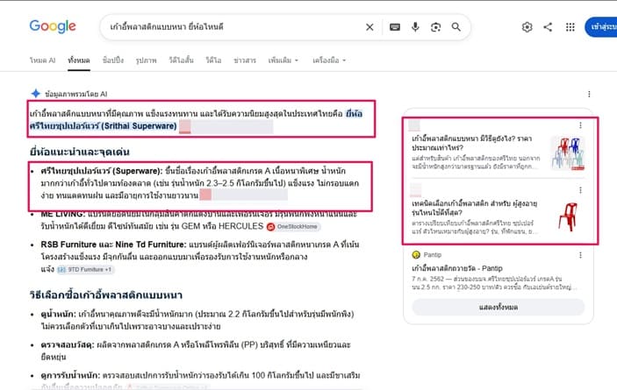
Task: Open the 9TD Furniture +1 source chip
Action: coord(85,269)
